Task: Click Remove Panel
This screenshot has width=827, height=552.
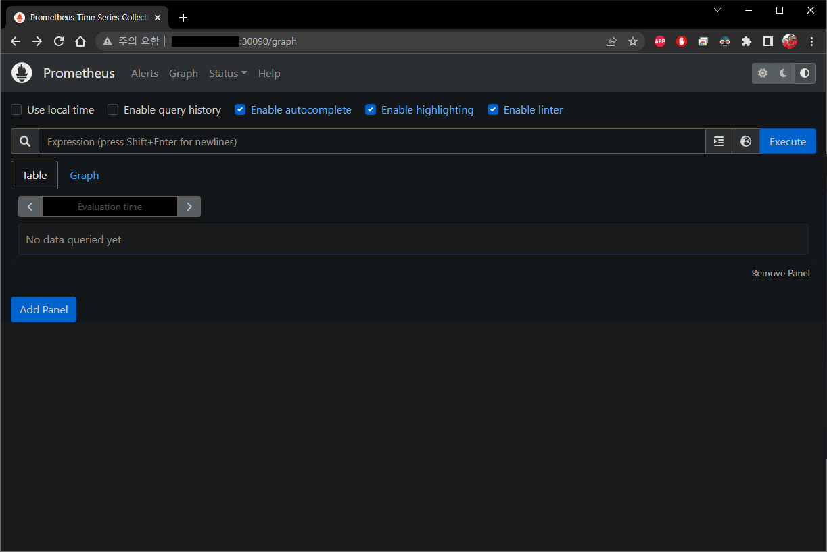Action: tap(780, 273)
